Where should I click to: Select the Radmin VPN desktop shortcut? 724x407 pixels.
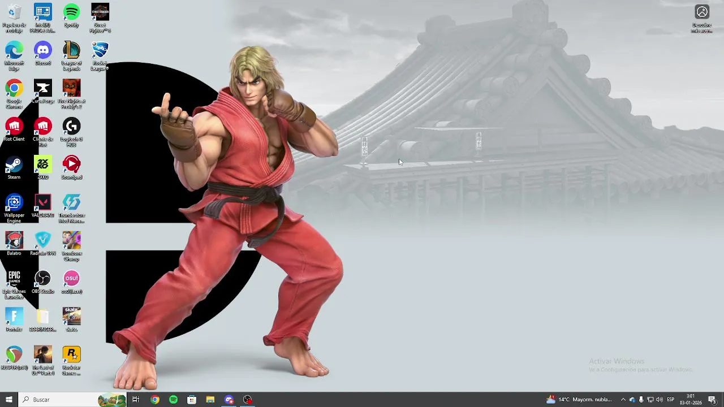pyautogui.click(x=43, y=243)
